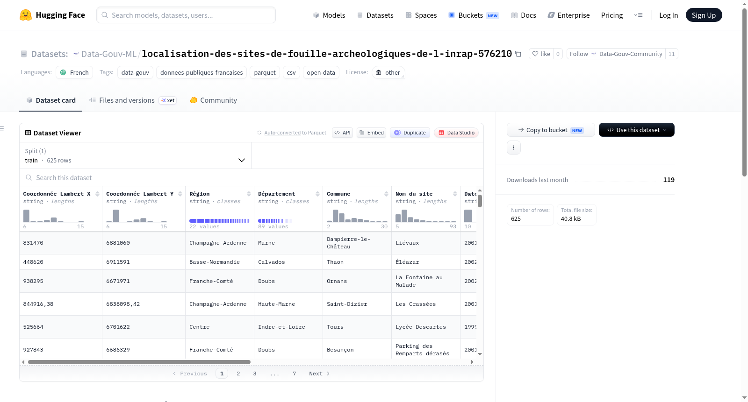Open the Datasets menu item
Image resolution: width=748 pixels, height=402 pixels.
pos(375,15)
